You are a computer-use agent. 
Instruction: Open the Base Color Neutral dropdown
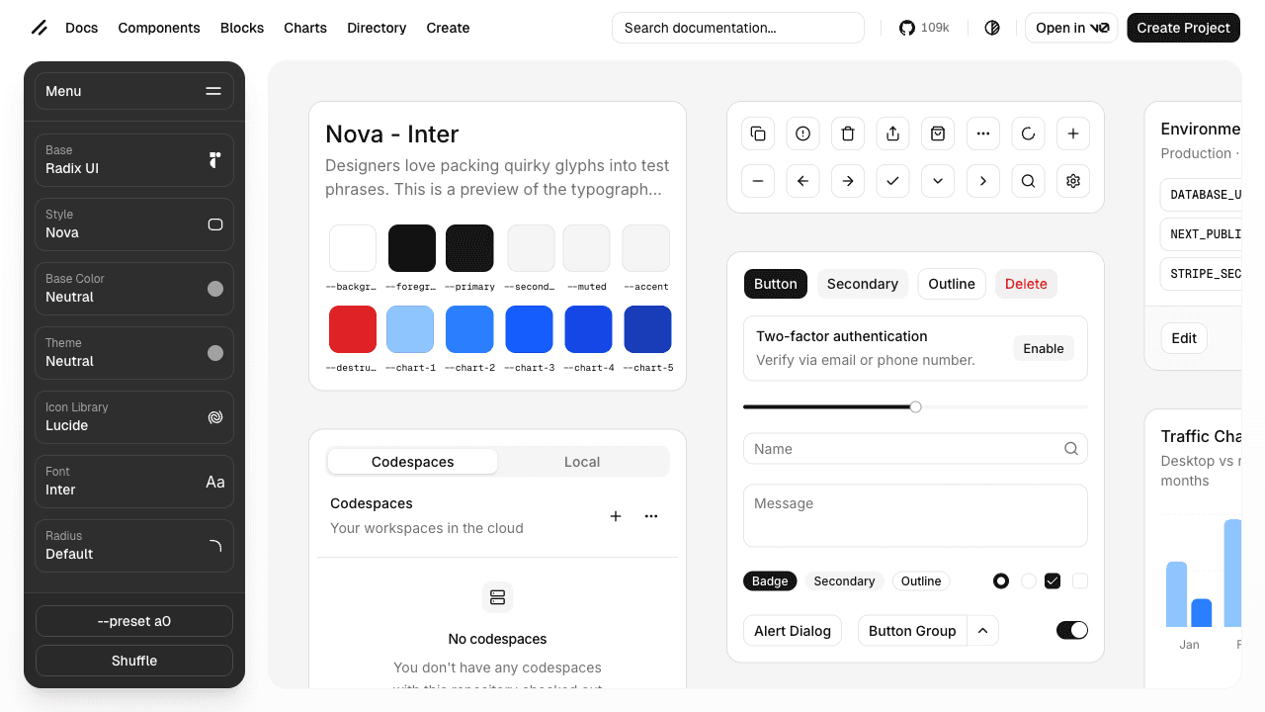click(134, 289)
